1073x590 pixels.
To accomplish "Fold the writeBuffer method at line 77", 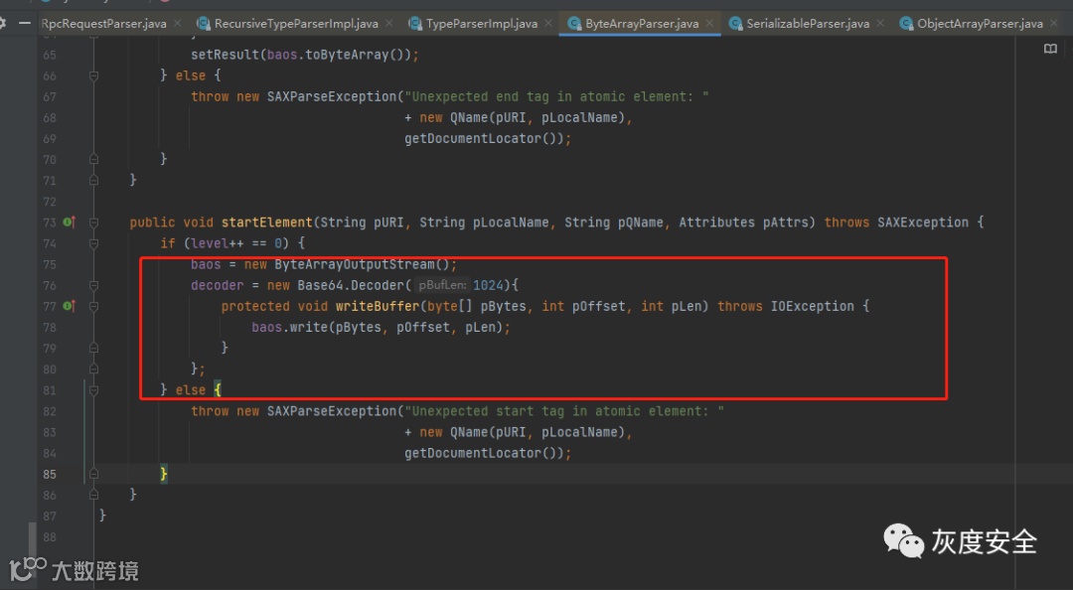I will 93,307.
